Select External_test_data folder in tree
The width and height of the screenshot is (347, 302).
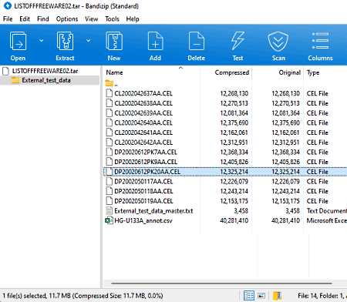coord(46,80)
